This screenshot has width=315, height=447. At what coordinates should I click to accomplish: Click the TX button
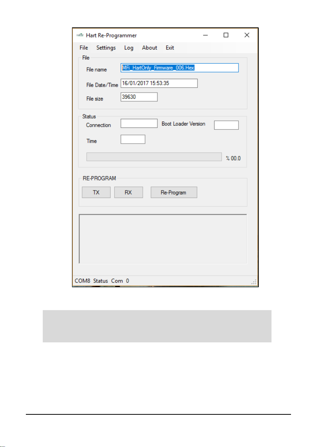(96, 192)
